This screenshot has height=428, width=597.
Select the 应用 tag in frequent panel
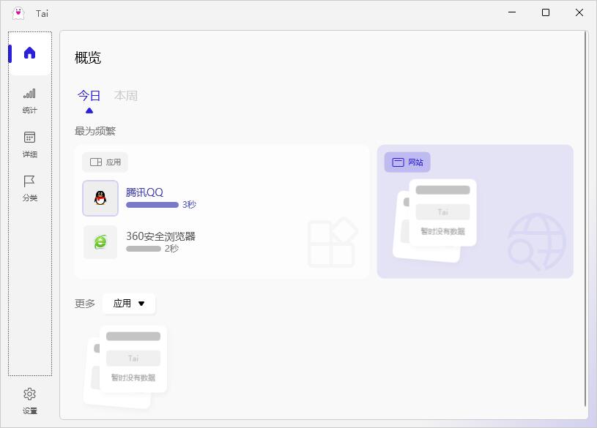(105, 162)
